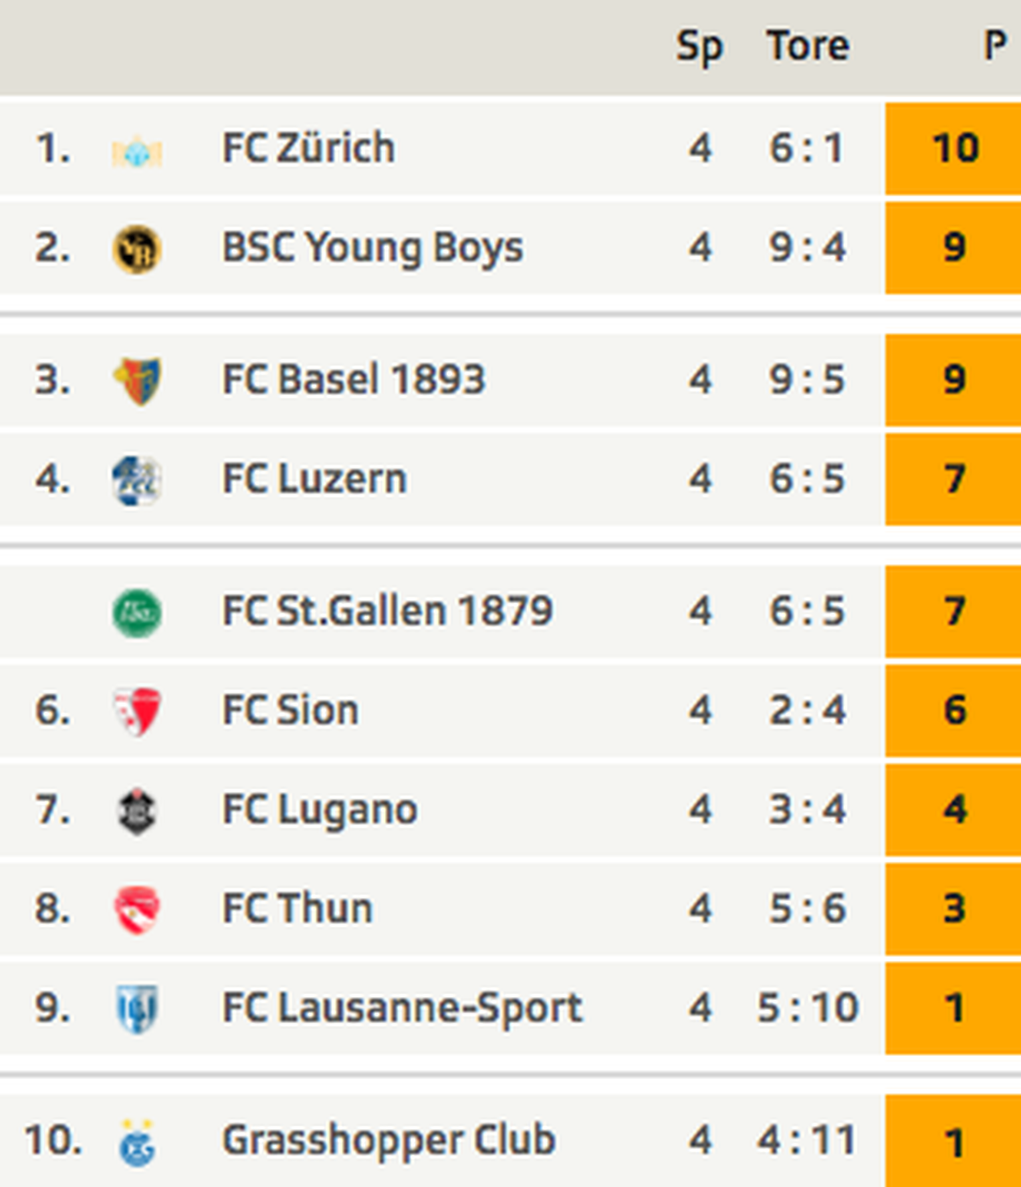
Task: Open the Grasshopper Club team link
Action: pos(389,1140)
